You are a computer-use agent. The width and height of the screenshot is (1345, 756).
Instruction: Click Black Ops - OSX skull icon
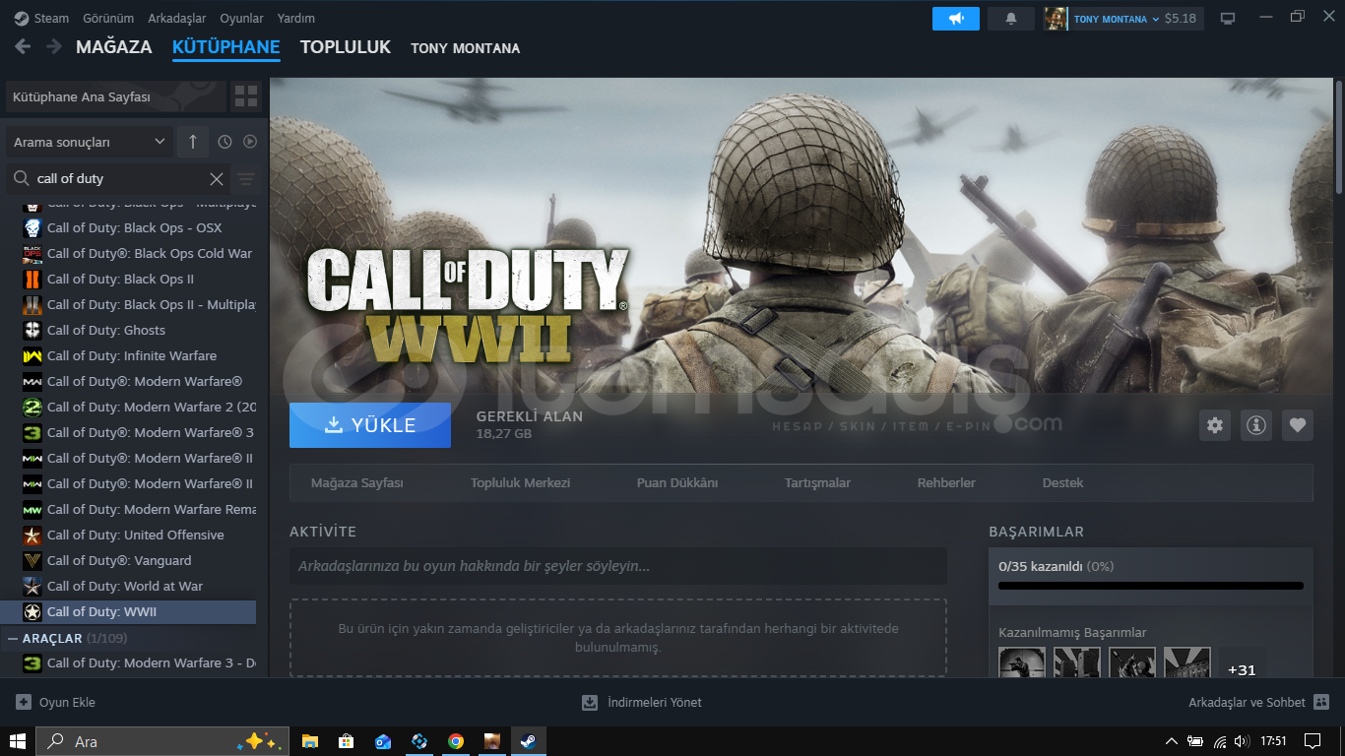pos(32,227)
